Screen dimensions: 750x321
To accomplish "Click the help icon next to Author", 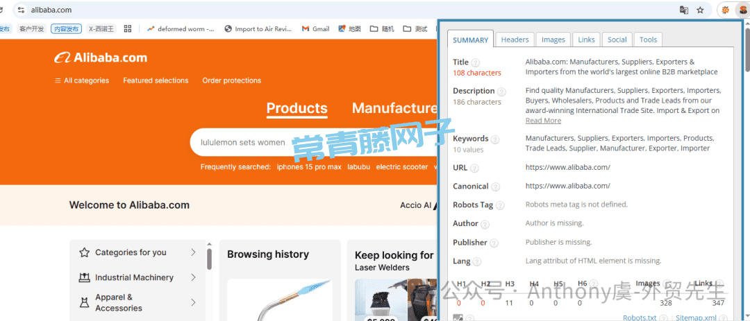I will coord(485,224).
